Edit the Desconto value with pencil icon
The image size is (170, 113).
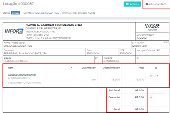[x=151, y=98]
